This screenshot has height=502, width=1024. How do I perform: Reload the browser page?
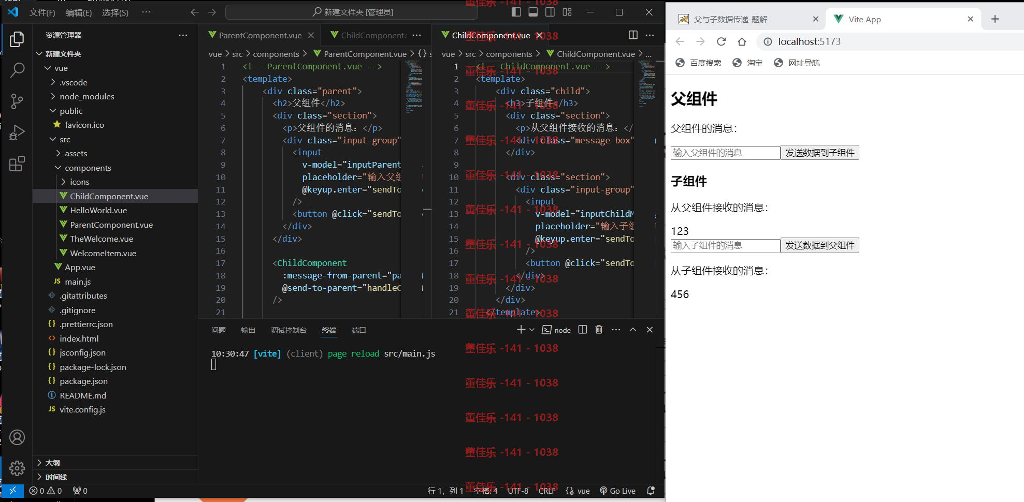(721, 41)
